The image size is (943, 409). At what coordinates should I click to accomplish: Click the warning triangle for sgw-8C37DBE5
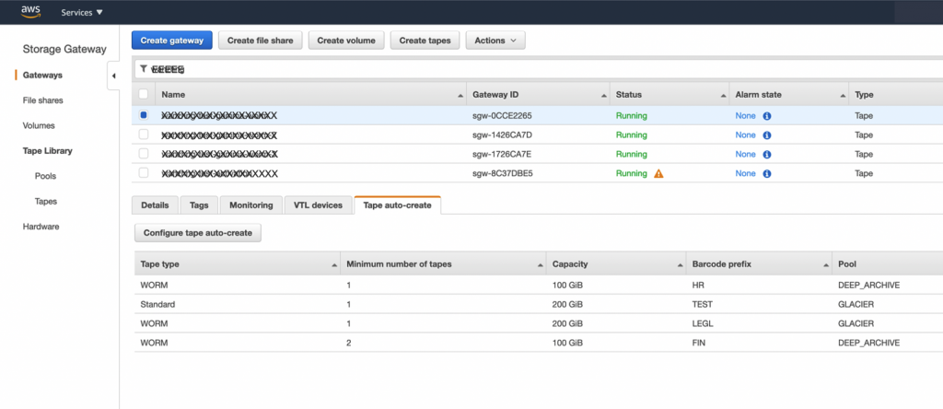click(x=658, y=173)
